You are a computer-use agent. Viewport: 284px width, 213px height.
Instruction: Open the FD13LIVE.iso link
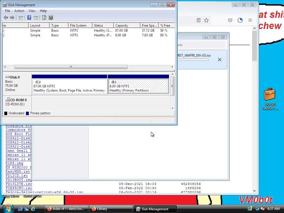click(19, 184)
